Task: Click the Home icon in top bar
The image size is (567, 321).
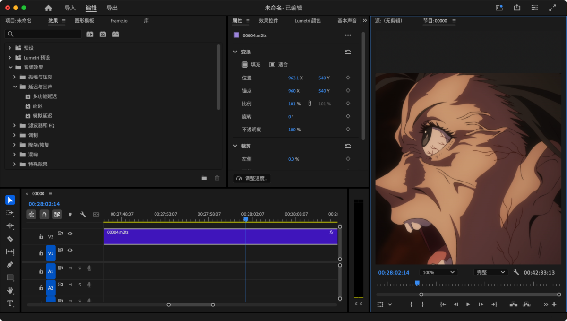Action: point(48,8)
